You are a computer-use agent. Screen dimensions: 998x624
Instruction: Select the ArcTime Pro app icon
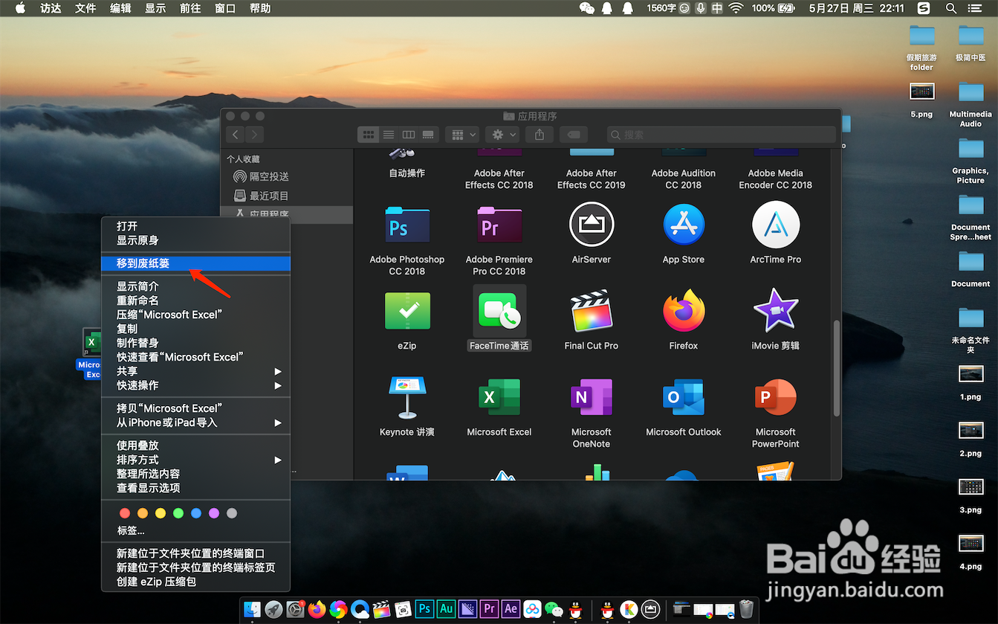pos(776,224)
